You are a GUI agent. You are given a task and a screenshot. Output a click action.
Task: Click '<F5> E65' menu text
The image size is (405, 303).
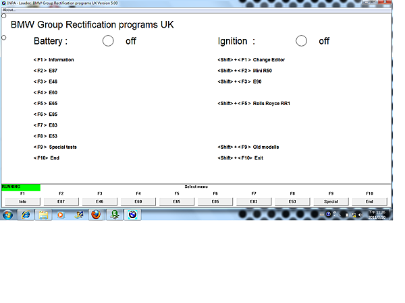(45, 103)
